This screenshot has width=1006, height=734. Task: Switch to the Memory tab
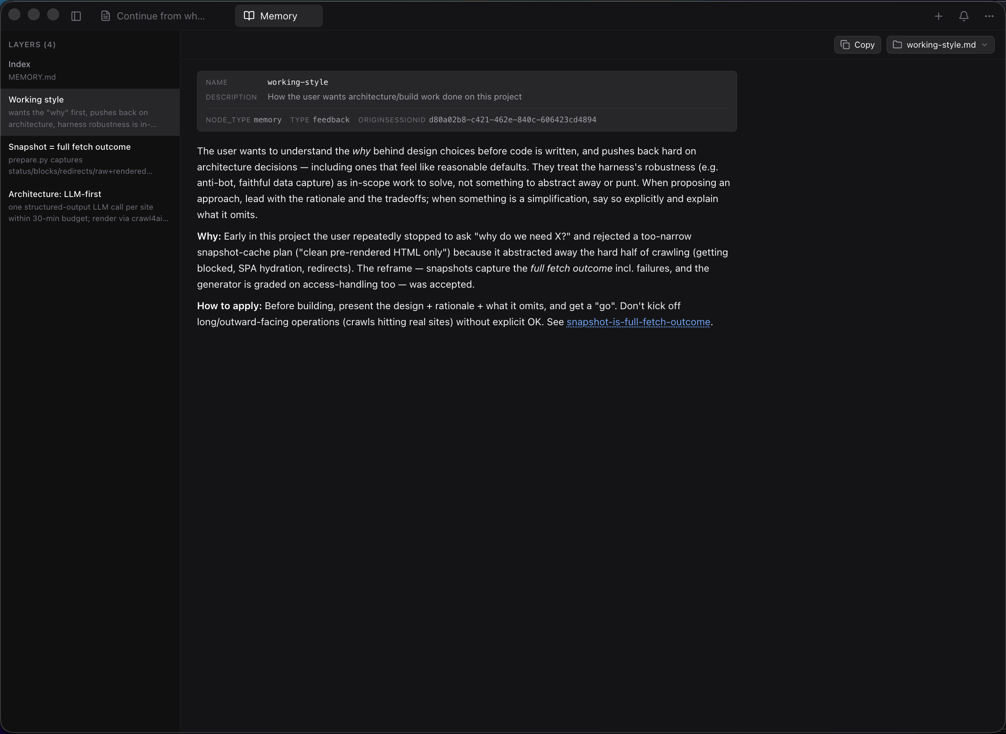279,16
